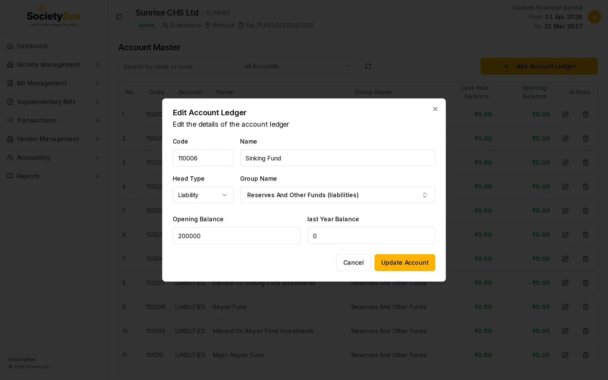Click Update Account button
The height and width of the screenshot is (380, 608).
405,263
